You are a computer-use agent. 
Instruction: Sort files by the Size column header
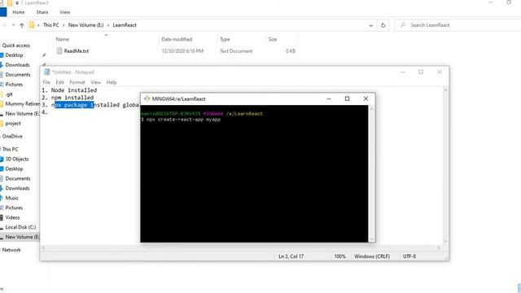[273, 39]
